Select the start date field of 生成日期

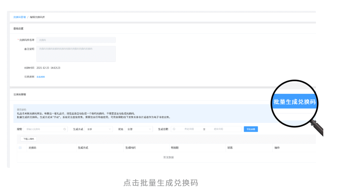(189, 129)
